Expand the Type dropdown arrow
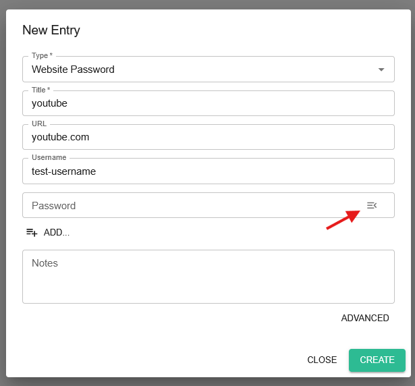The width and height of the screenshot is (415, 386). (381, 70)
